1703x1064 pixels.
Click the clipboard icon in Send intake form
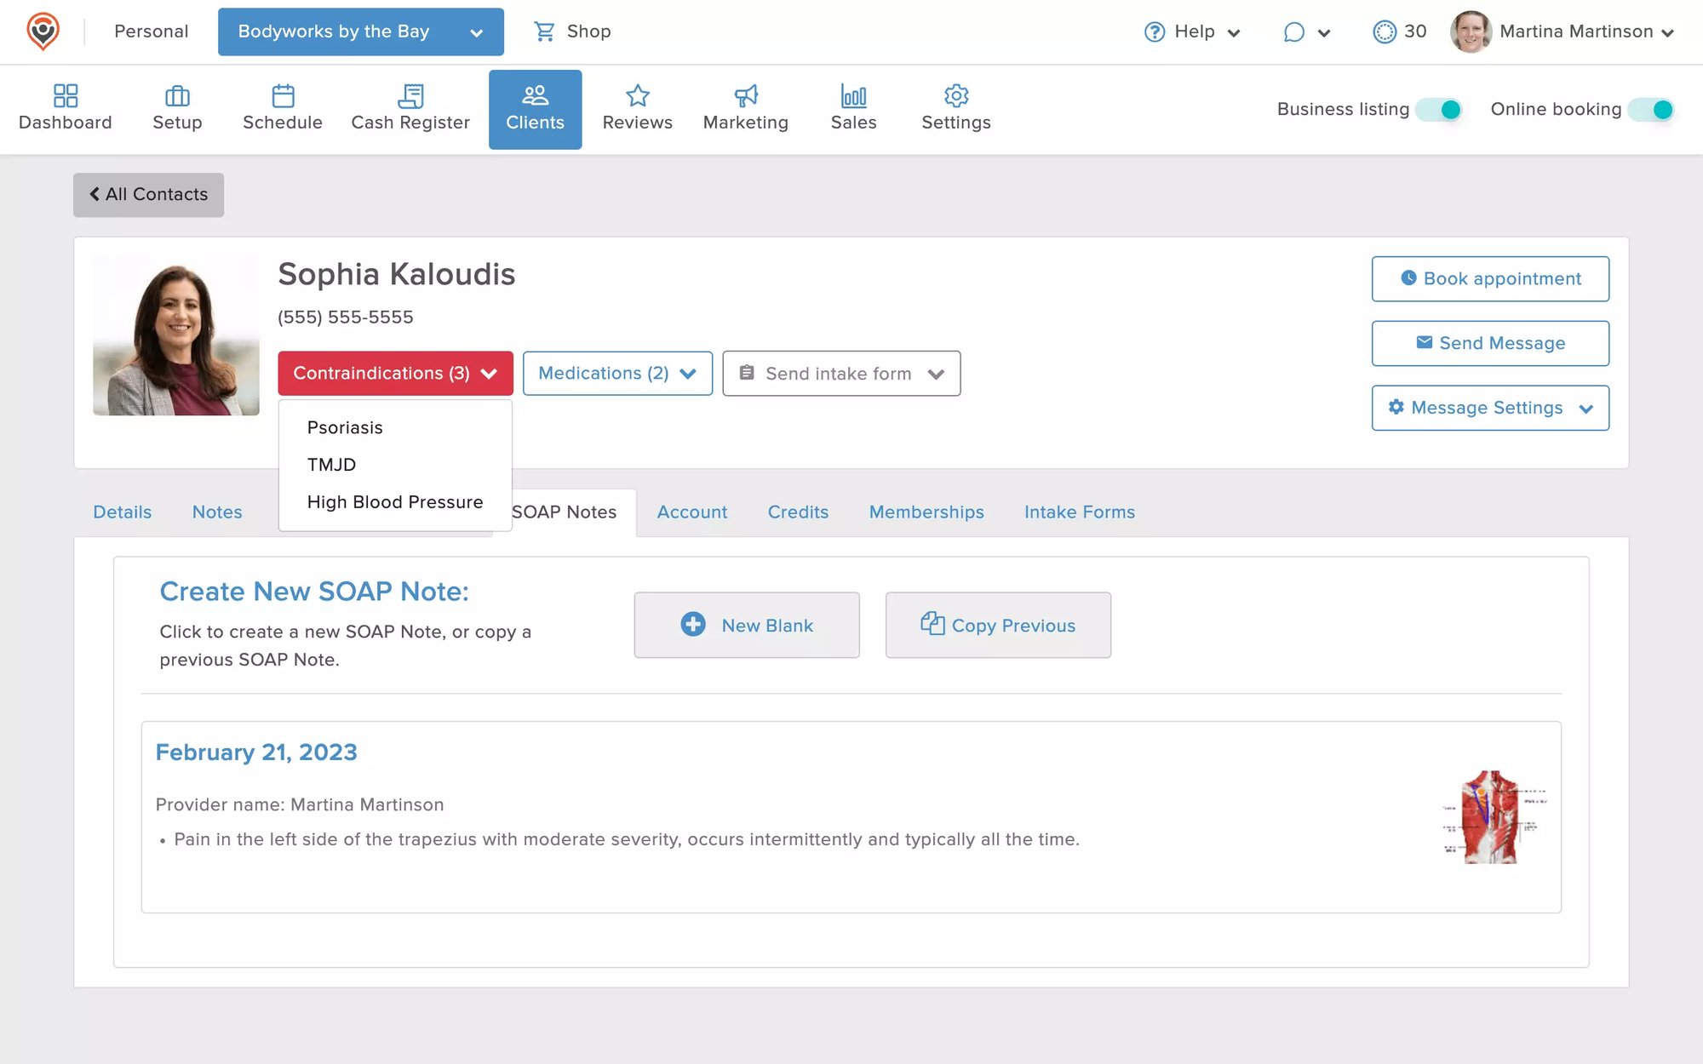[x=747, y=373]
